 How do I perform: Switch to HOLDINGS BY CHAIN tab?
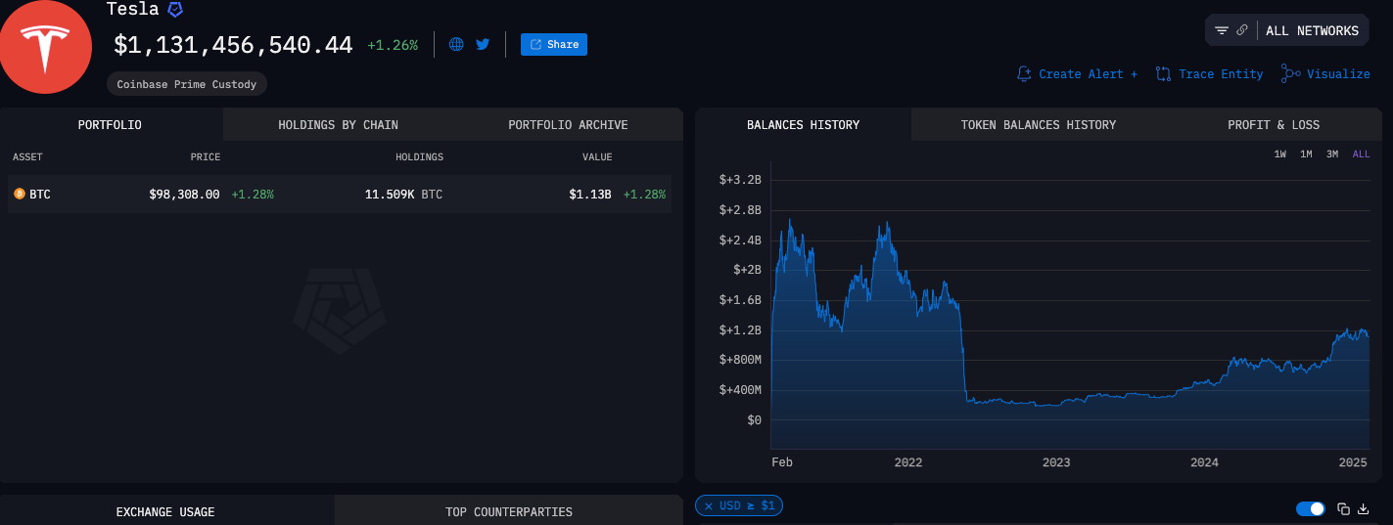click(338, 124)
